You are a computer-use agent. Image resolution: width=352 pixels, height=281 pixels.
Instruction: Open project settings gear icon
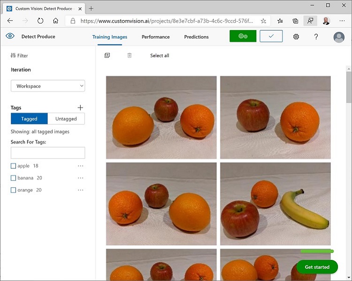point(296,37)
